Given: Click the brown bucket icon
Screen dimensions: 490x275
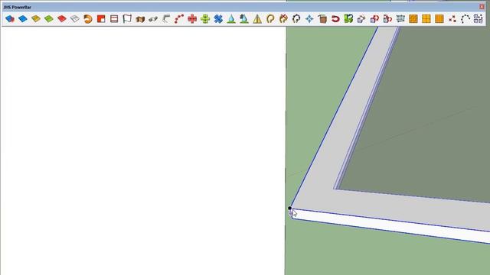Looking at the screenshot, I should click(322, 19).
